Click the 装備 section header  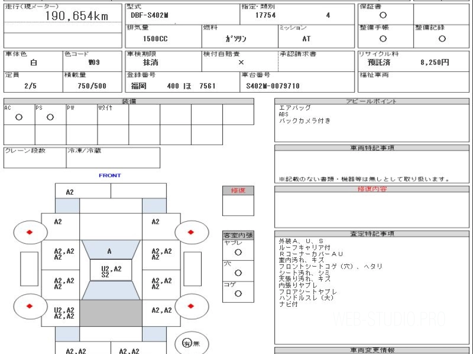point(129,101)
